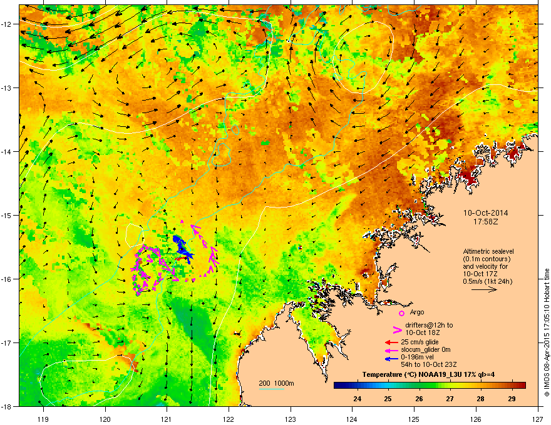Click the 'slocum_glider 0m' legend label

(426, 349)
